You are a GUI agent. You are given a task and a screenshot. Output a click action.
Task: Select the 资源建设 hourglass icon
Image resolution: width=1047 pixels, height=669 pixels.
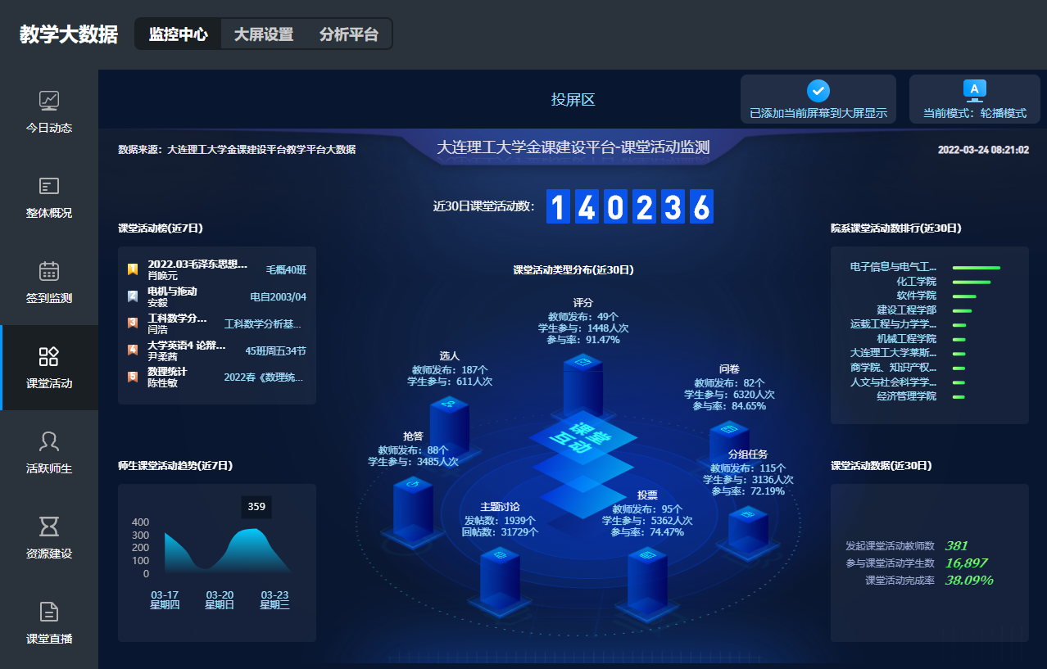[x=49, y=527]
